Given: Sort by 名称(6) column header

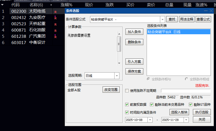Looking at the screenshot, I should point(36,5).
